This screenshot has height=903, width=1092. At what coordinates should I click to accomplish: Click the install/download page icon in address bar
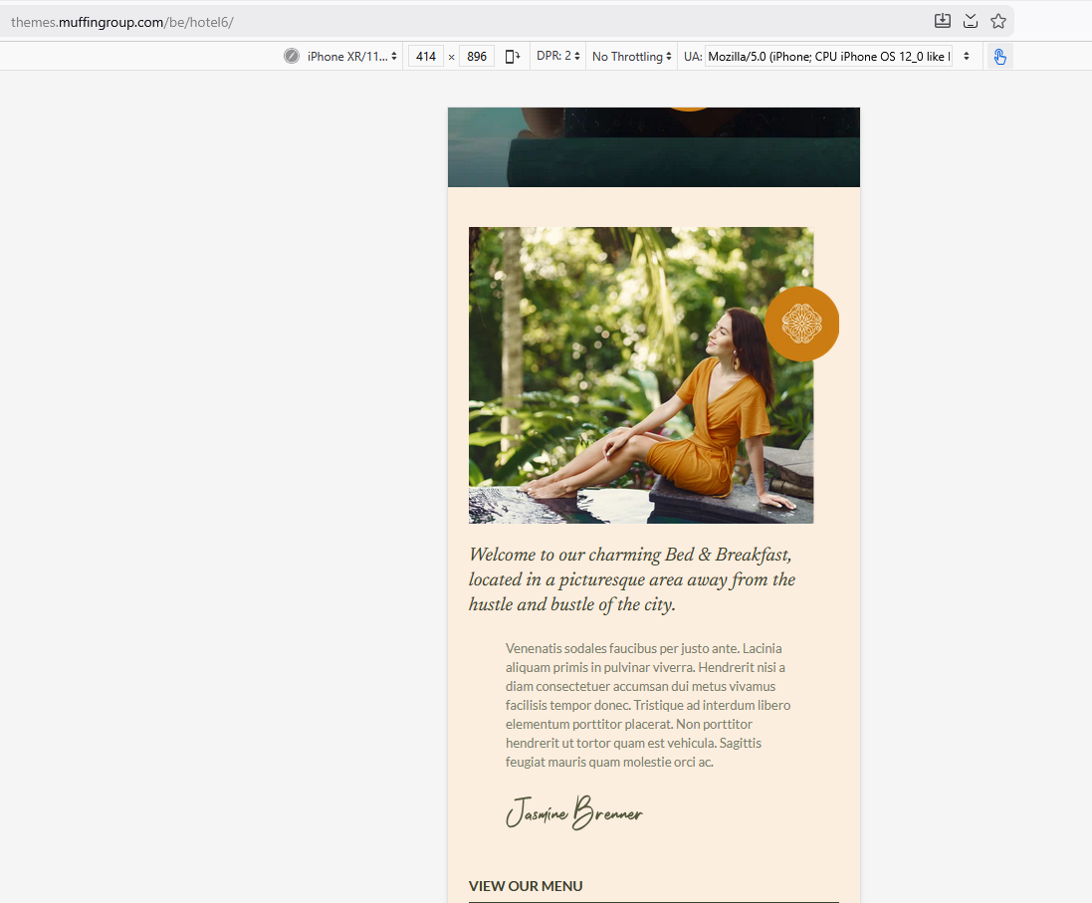click(x=943, y=21)
